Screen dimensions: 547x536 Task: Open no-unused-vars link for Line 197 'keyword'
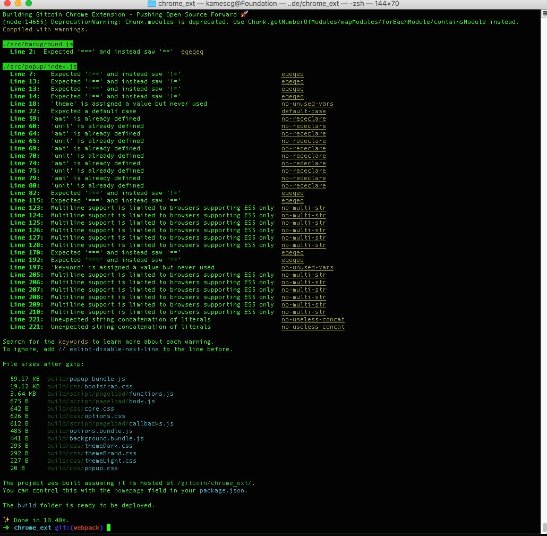tap(307, 267)
